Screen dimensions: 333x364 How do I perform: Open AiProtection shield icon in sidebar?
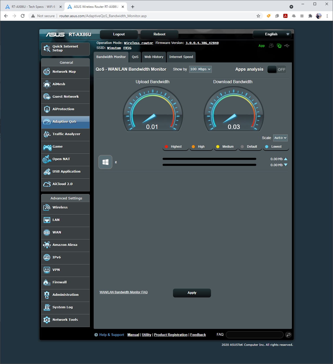pyautogui.click(x=47, y=109)
